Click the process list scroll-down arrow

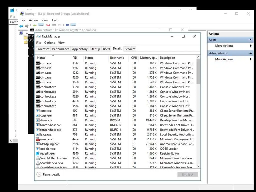(x=198, y=166)
